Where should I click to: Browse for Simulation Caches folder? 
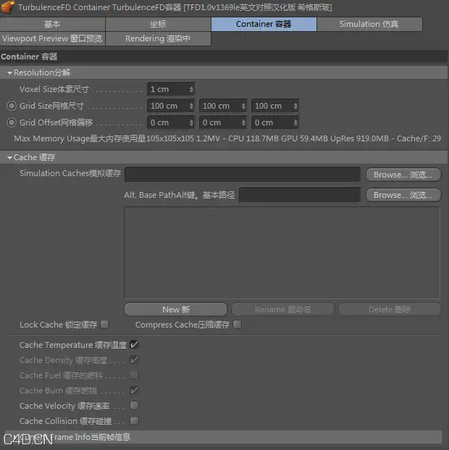click(403, 175)
